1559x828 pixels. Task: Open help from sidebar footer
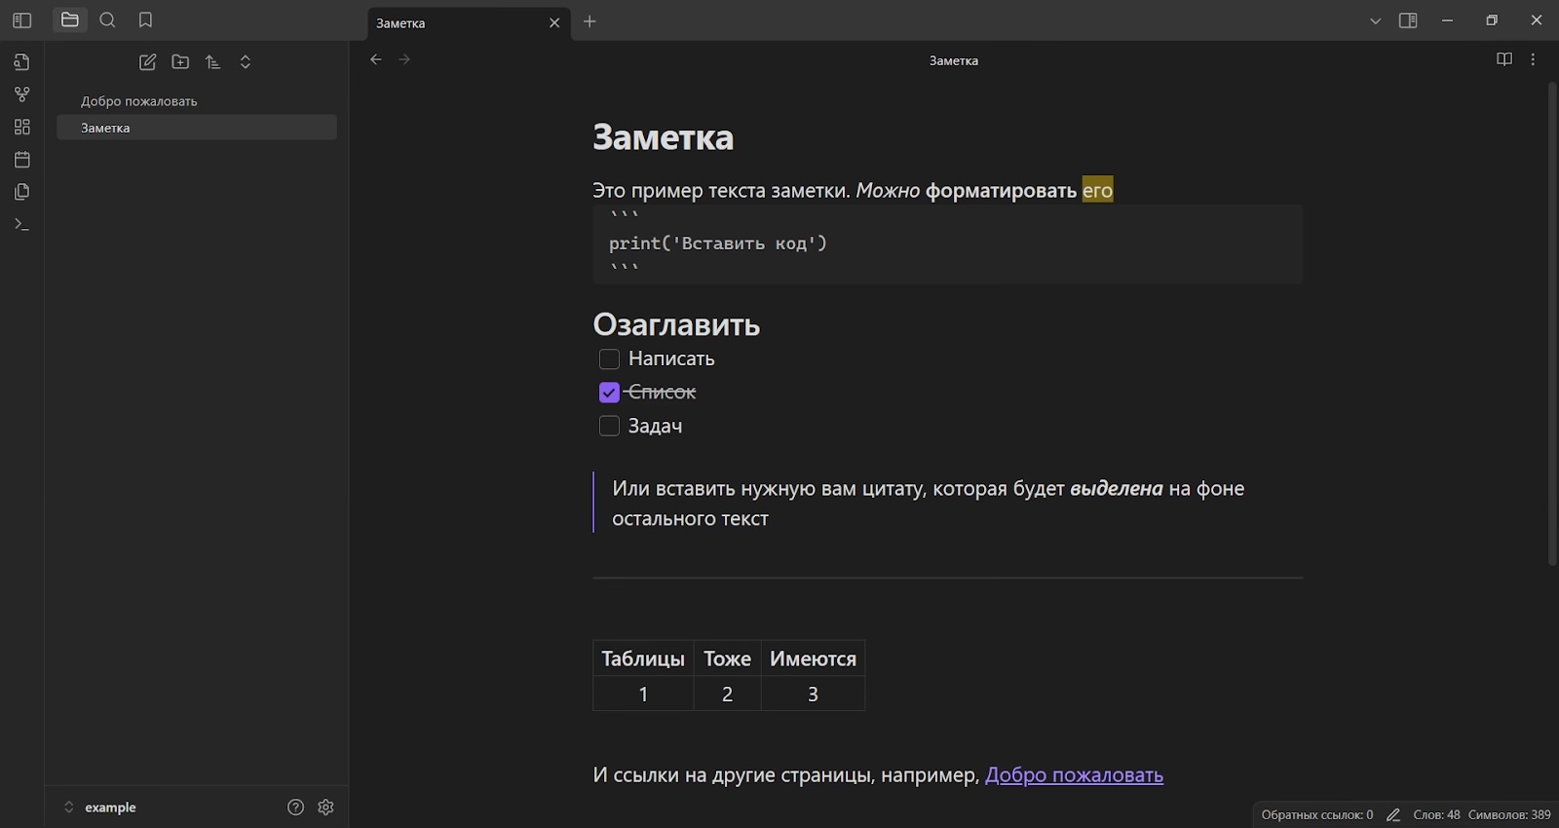296,808
